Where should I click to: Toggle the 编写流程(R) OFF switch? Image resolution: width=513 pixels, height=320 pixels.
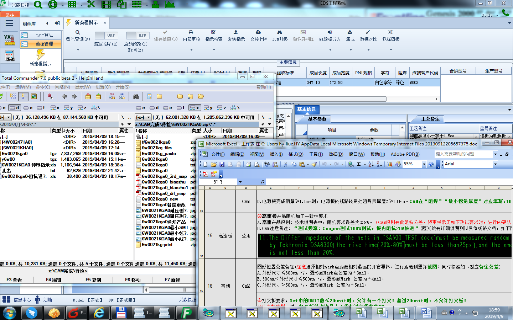tap(106, 36)
